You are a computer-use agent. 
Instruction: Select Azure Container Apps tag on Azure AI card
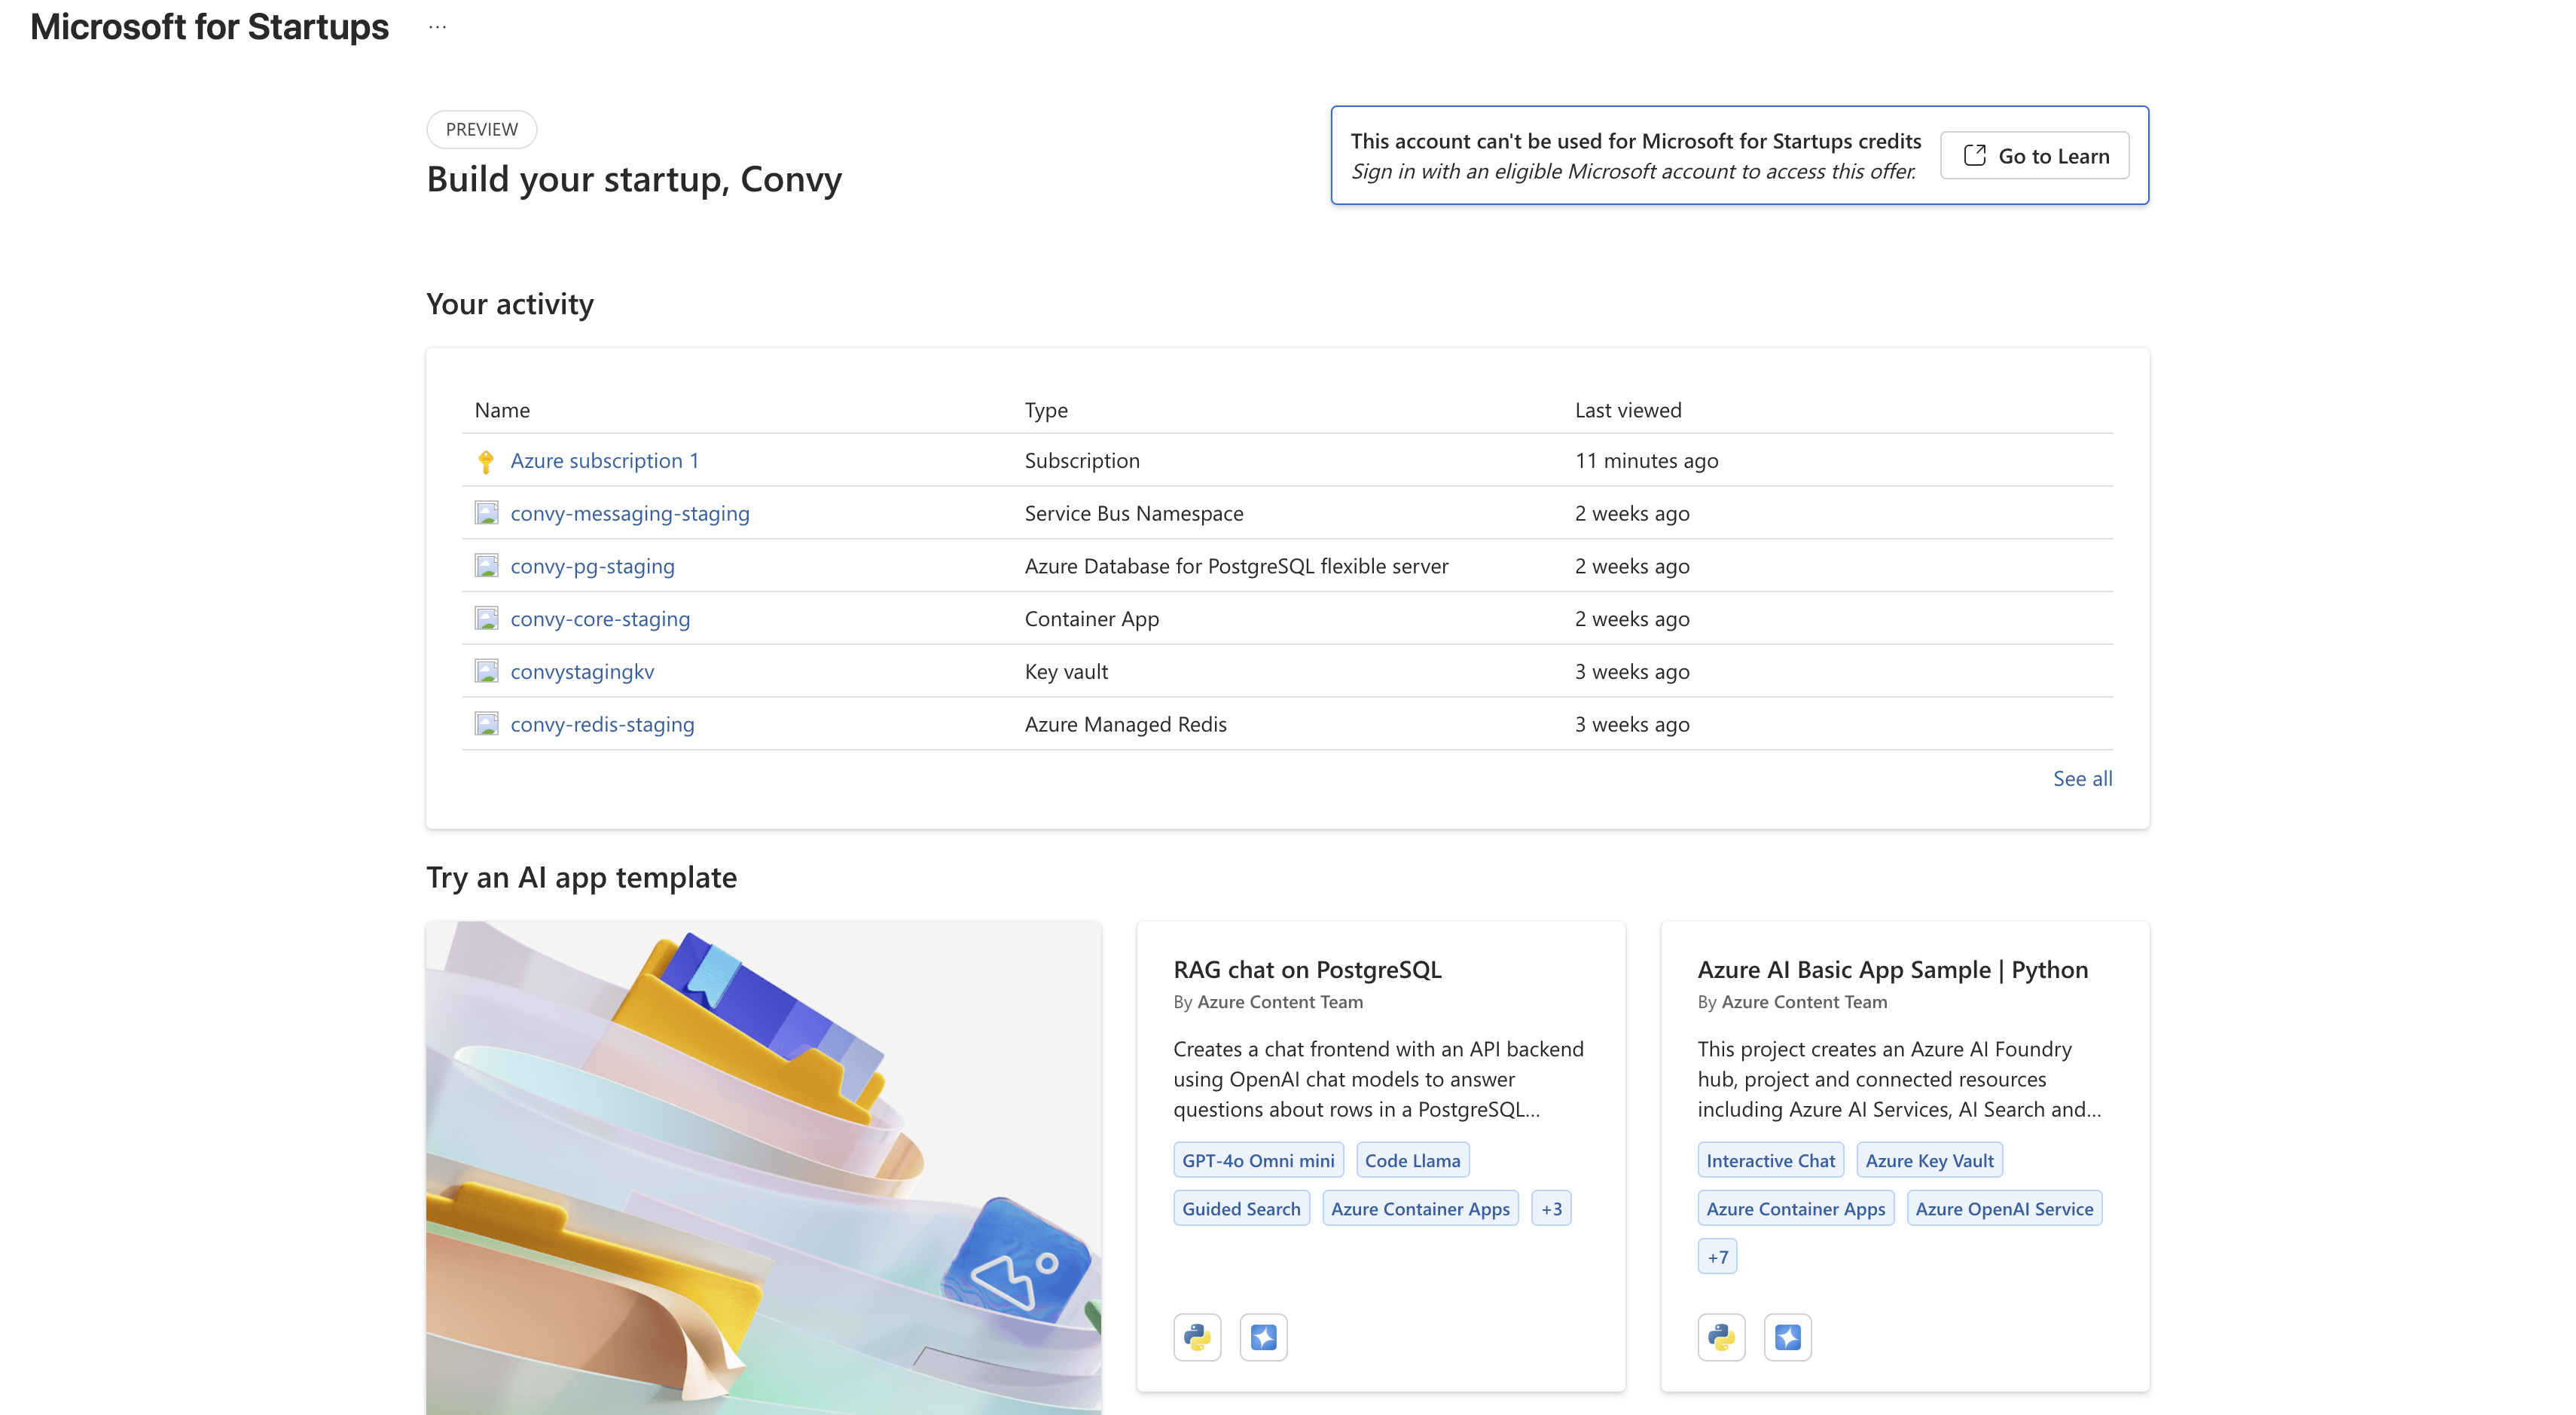pyautogui.click(x=1795, y=1209)
